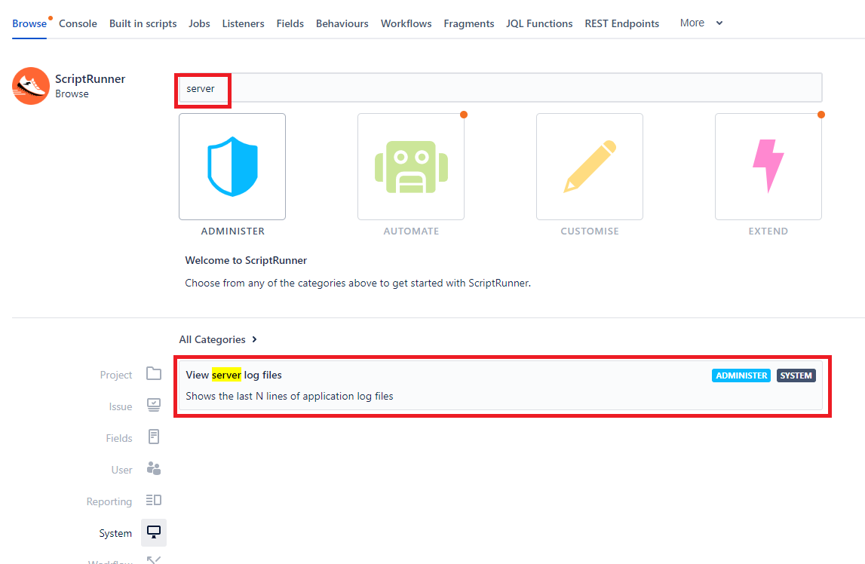Click the All Categories breadcrumb link
Viewport: 865px width, 564px height.
[x=213, y=339]
